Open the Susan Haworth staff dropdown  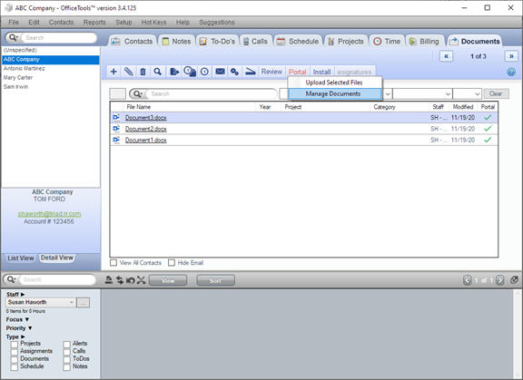[x=41, y=302]
